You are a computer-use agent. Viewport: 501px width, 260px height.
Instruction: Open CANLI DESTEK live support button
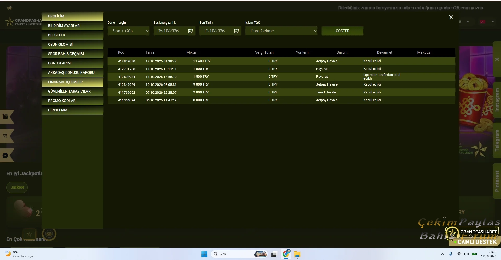475,242
